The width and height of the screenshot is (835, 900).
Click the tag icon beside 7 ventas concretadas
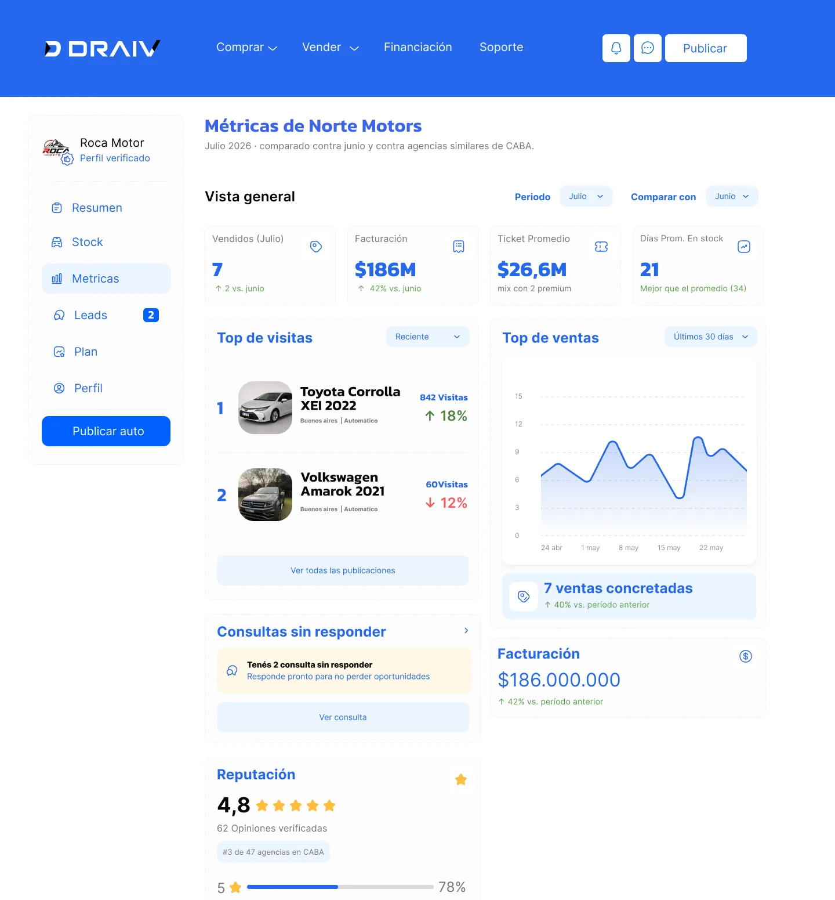pyautogui.click(x=524, y=597)
